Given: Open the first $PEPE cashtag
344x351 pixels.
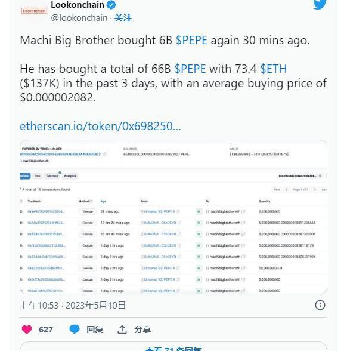Looking at the screenshot, I should [x=191, y=41].
